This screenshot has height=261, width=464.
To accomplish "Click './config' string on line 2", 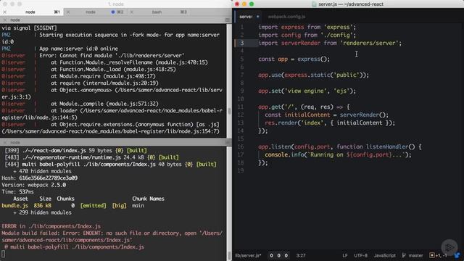I will point(336,36).
